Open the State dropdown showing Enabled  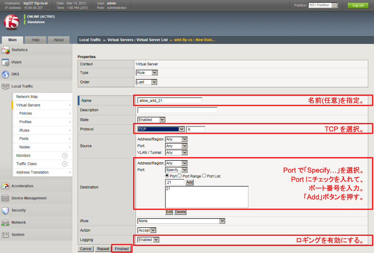point(151,120)
